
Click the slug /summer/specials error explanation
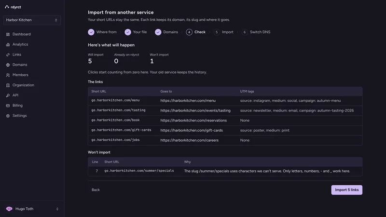pos(267,171)
